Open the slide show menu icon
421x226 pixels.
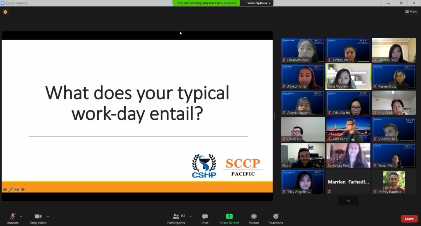pyautogui.click(x=17, y=189)
